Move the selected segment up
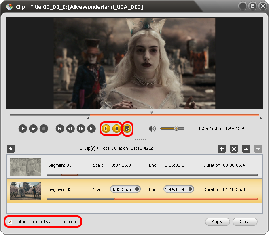 (246, 149)
